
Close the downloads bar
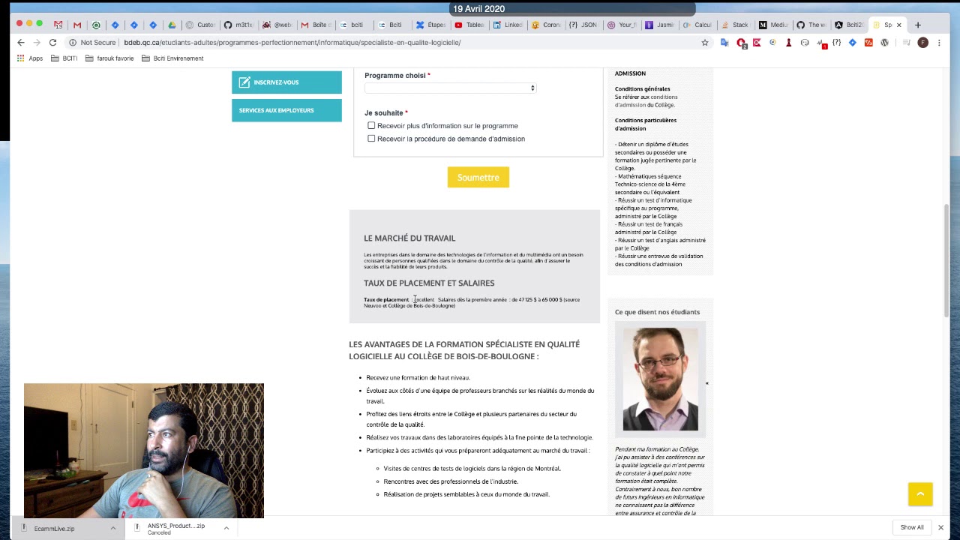coord(940,527)
